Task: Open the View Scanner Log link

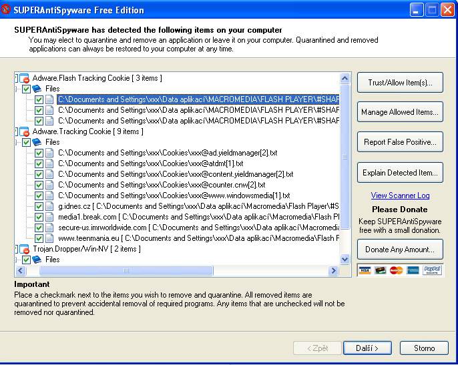Action: tap(400, 196)
